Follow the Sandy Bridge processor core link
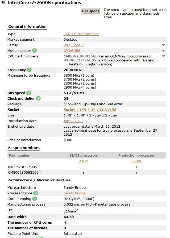This screenshot has width=170, height=238. (74, 193)
